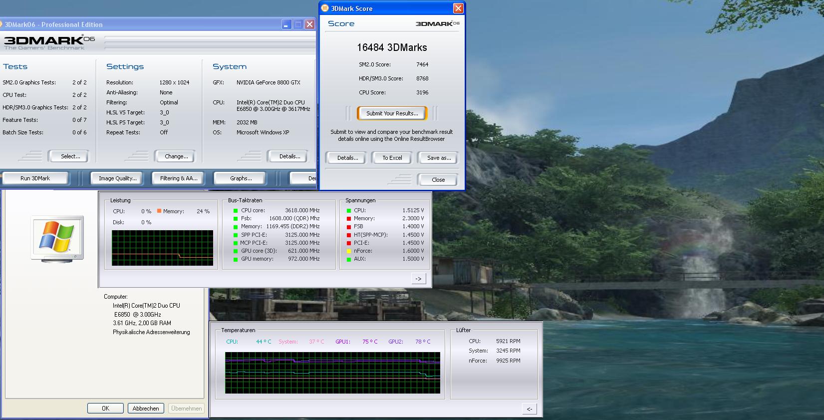The height and width of the screenshot is (420, 824).
Task: Open Filtering & AA... tool
Action: point(179,178)
